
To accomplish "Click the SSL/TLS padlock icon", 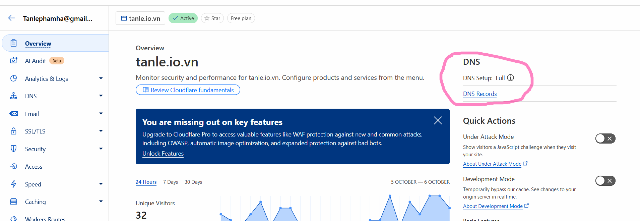I will click(x=14, y=131).
